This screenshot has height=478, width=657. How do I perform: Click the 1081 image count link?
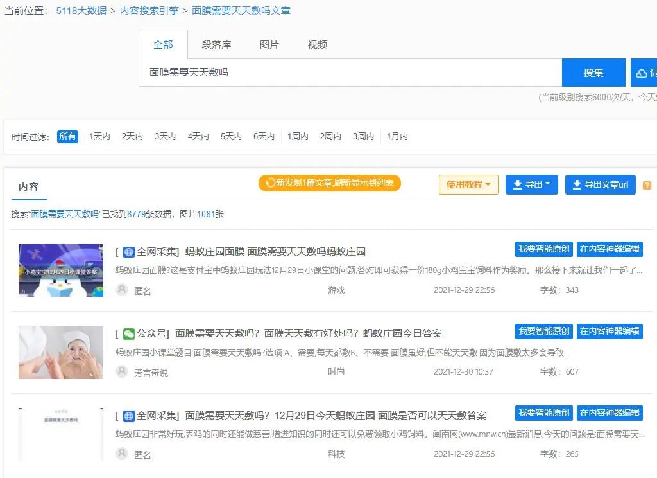click(206, 214)
